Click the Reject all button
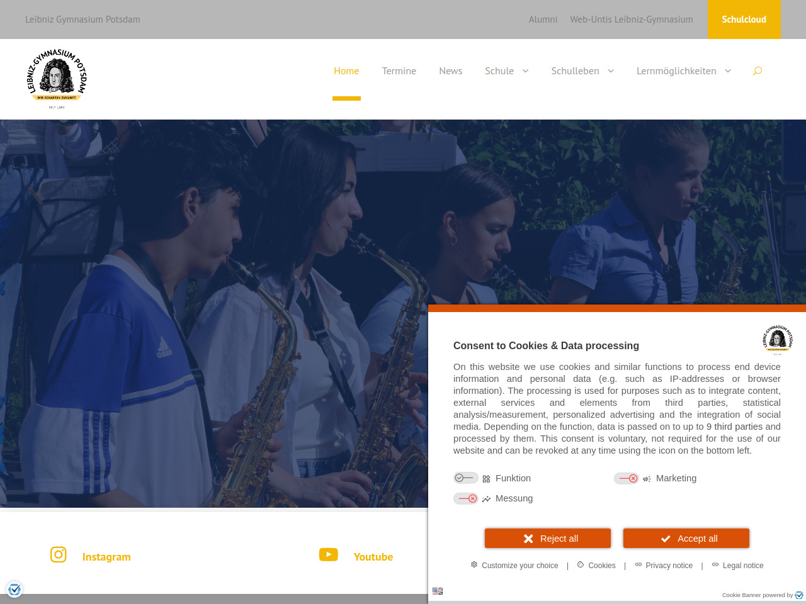806x604 pixels. pos(548,538)
